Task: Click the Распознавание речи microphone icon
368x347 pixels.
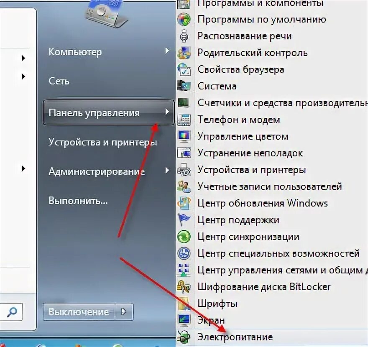Action: pyautogui.click(x=184, y=36)
